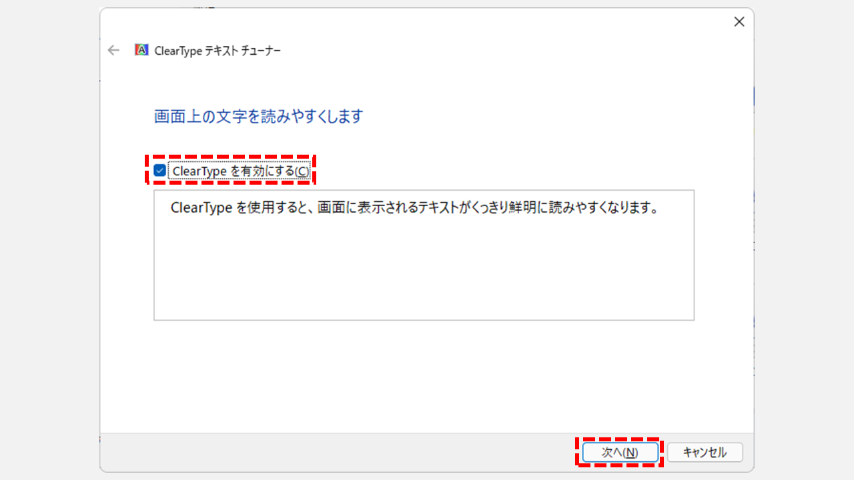Viewport: 854px width, 480px height.
Task: Click empty space inside the description box
Action: 424,273
